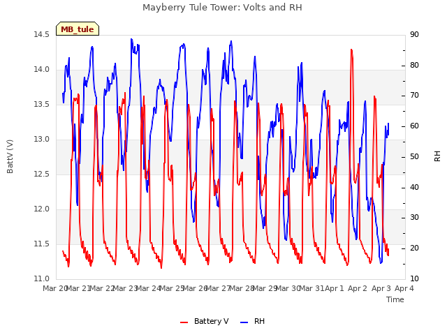Click the 60 RH tick label
This screenshot has width=447, height=335.
(414, 126)
